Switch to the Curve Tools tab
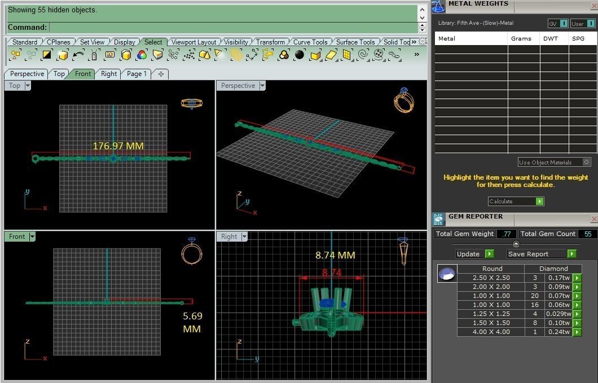The image size is (598, 383). pyautogui.click(x=310, y=42)
